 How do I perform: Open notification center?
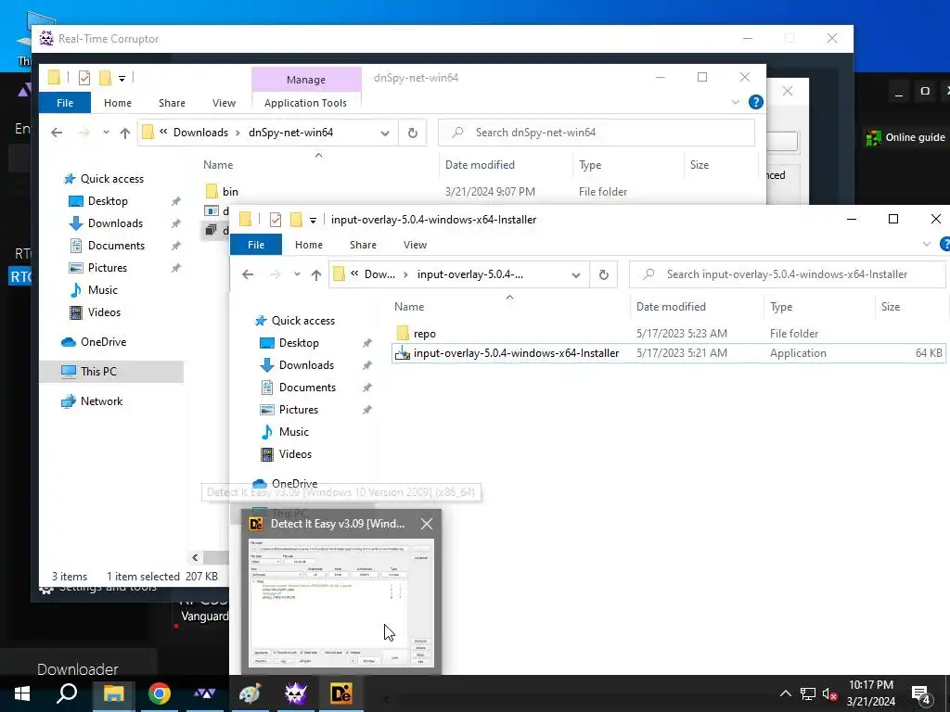click(x=921, y=694)
